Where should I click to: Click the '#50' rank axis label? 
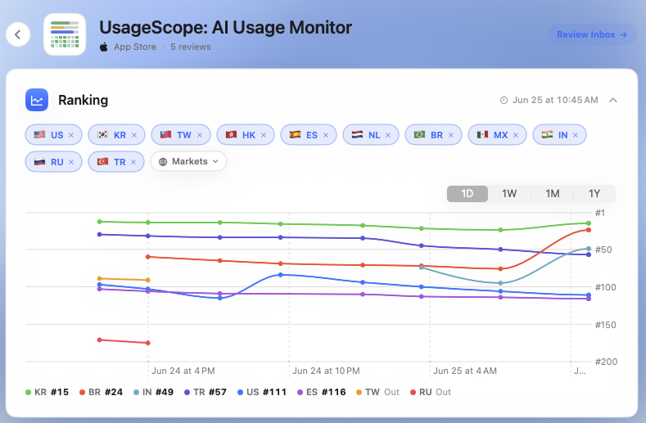coord(603,250)
